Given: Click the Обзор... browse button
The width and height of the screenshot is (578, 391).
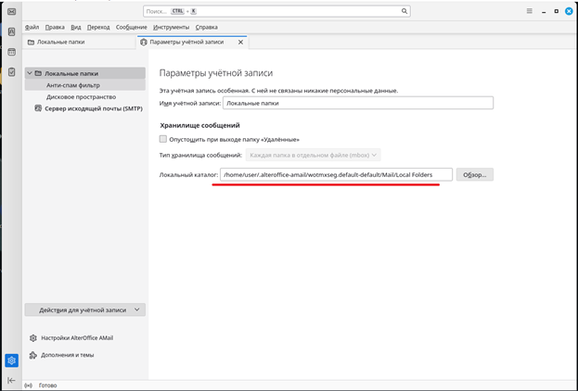Looking at the screenshot, I should tap(474, 174).
